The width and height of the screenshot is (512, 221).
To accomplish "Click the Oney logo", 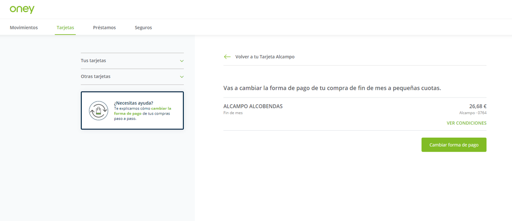I will click(22, 9).
